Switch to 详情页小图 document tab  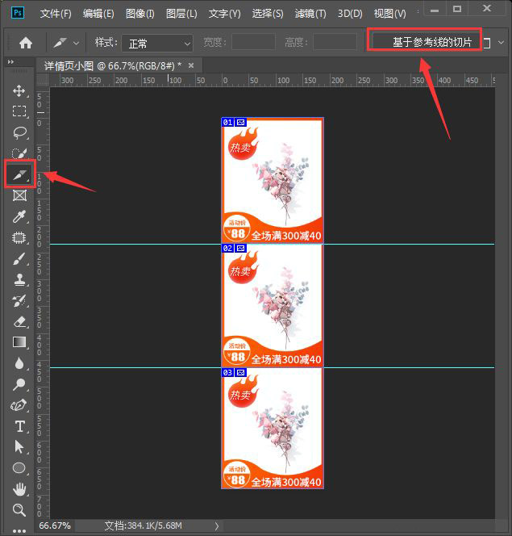113,65
